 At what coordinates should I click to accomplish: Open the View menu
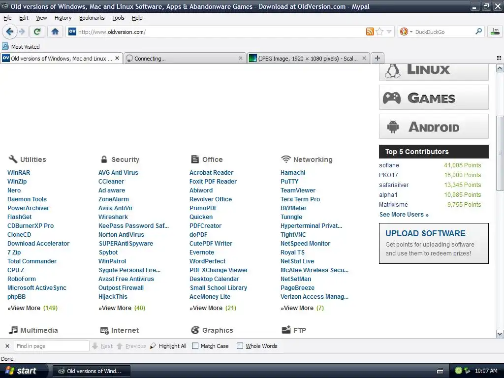click(x=41, y=18)
